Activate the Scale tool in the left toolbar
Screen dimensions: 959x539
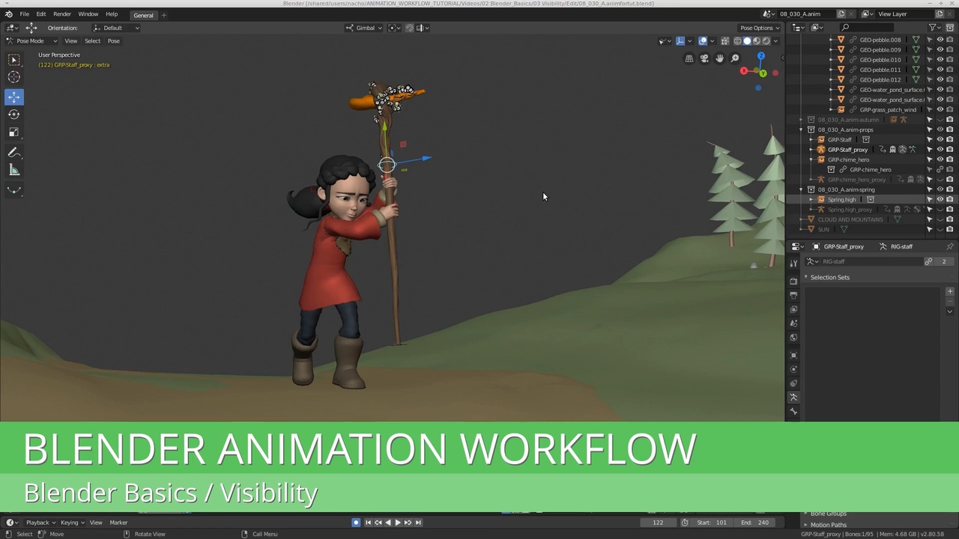click(13, 133)
